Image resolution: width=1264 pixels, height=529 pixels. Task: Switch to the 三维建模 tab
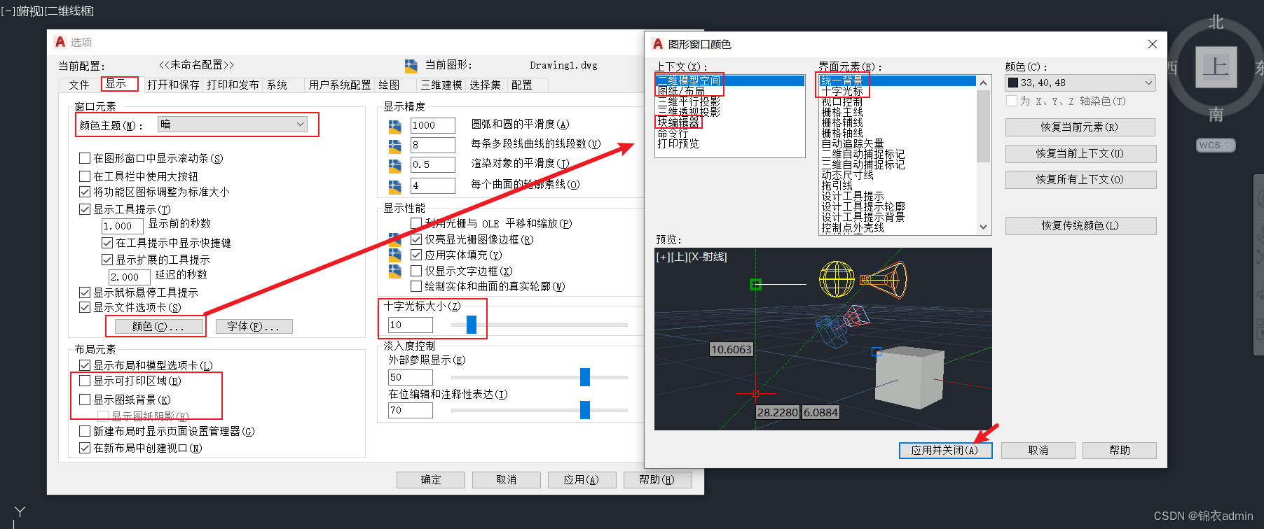(441, 85)
